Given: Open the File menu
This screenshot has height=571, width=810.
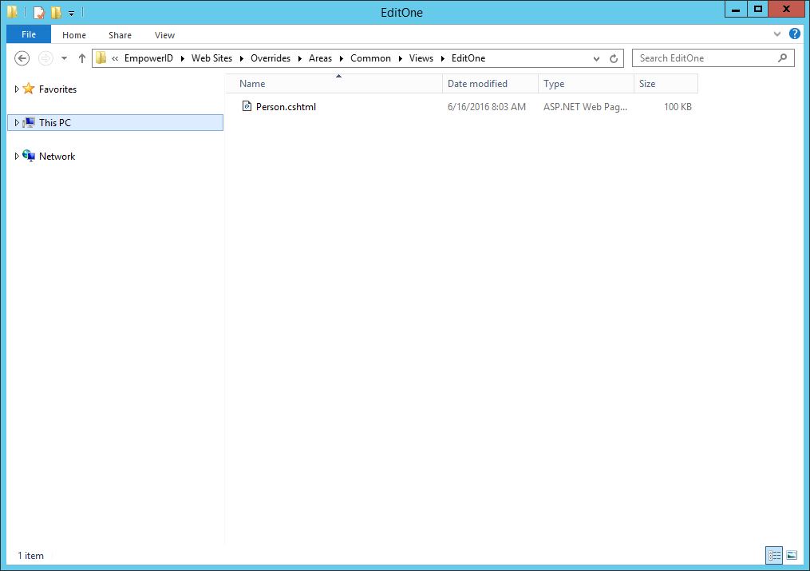Looking at the screenshot, I should tap(28, 34).
